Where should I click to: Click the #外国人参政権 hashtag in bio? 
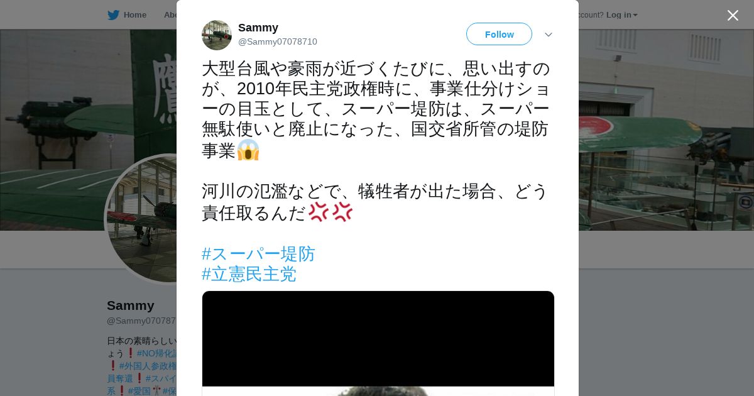coord(148,366)
